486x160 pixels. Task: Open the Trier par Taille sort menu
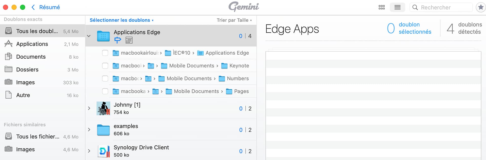[x=234, y=20]
